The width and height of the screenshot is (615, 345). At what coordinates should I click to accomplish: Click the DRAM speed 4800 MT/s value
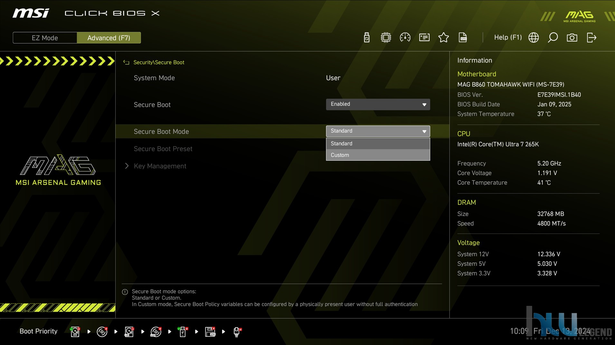pos(551,224)
